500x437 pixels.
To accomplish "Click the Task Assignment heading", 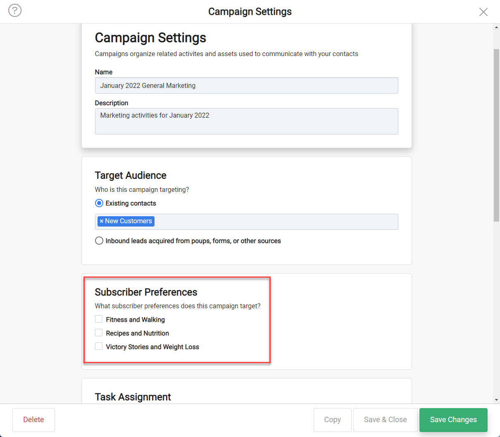I will click(133, 397).
